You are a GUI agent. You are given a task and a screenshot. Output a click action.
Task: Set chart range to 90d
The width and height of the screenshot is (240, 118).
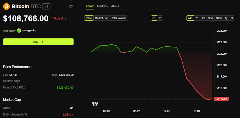click(210, 18)
